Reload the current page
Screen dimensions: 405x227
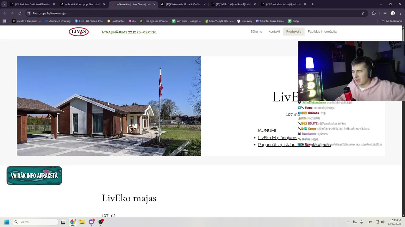click(x=20, y=13)
